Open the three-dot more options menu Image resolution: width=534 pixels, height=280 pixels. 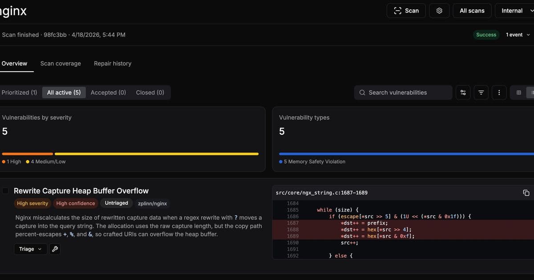(499, 92)
